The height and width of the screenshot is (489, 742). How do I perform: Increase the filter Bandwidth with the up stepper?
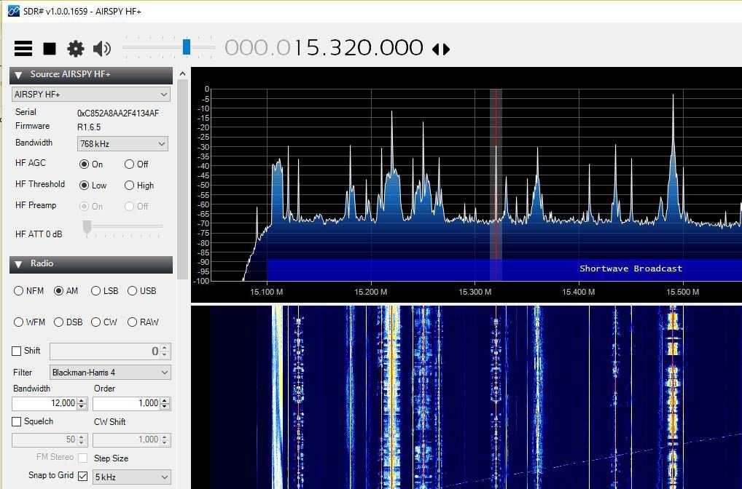pos(82,400)
